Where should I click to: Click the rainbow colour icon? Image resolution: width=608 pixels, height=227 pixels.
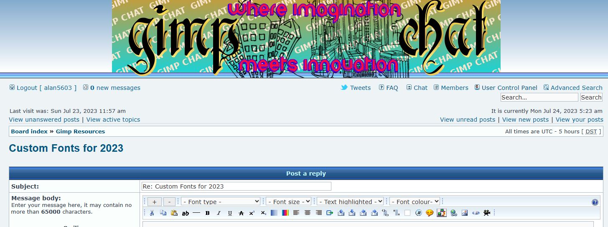(285, 213)
